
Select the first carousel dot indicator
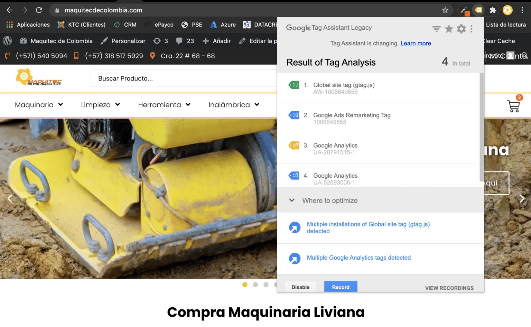click(x=245, y=284)
